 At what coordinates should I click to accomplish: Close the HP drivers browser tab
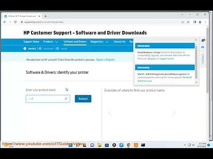(39, 16)
